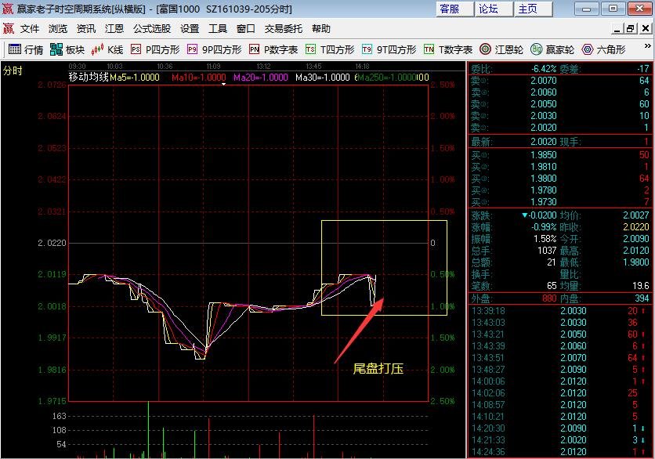Click the 今开 2.0090 value
655x459 pixels.
635,238
